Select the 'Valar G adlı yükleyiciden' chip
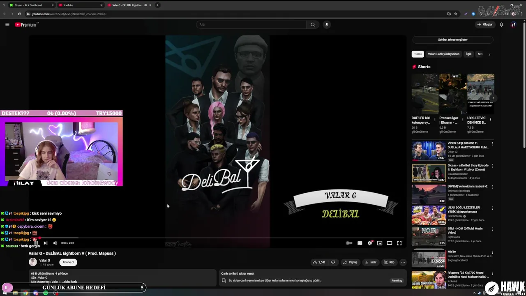 [444, 54]
